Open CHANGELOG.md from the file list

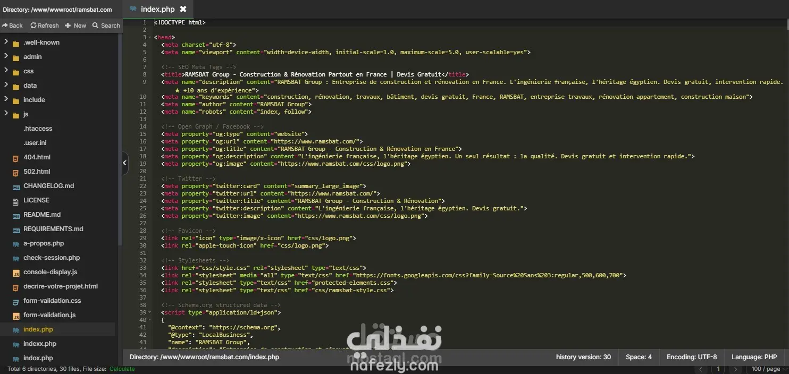[49, 186]
